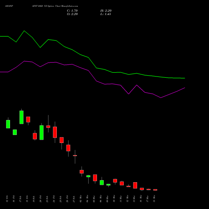Click the open value O: 2.20
Viewport: 209px width, 209px height.
tap(72, 14)
